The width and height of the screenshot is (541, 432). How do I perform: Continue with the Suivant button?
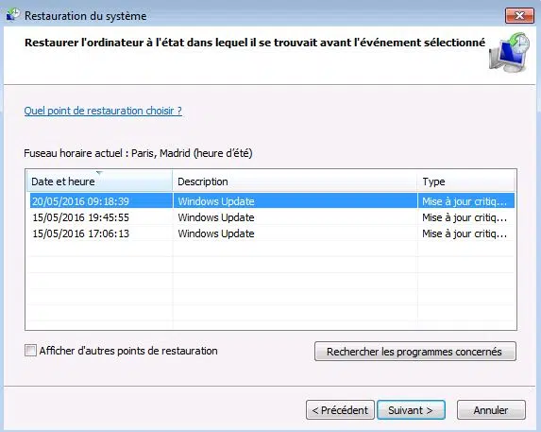[411, 410]
